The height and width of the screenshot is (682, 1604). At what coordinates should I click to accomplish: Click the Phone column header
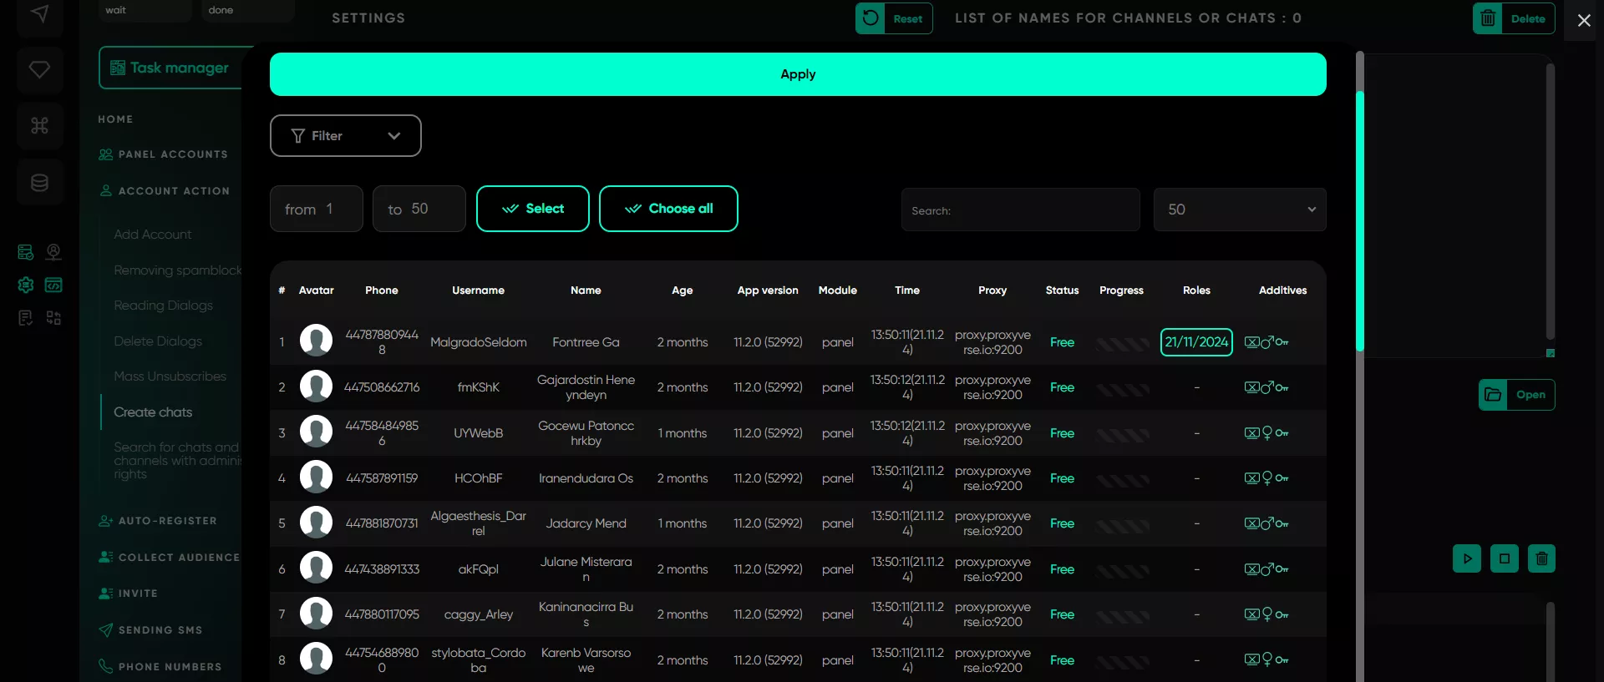pos(382,290)
